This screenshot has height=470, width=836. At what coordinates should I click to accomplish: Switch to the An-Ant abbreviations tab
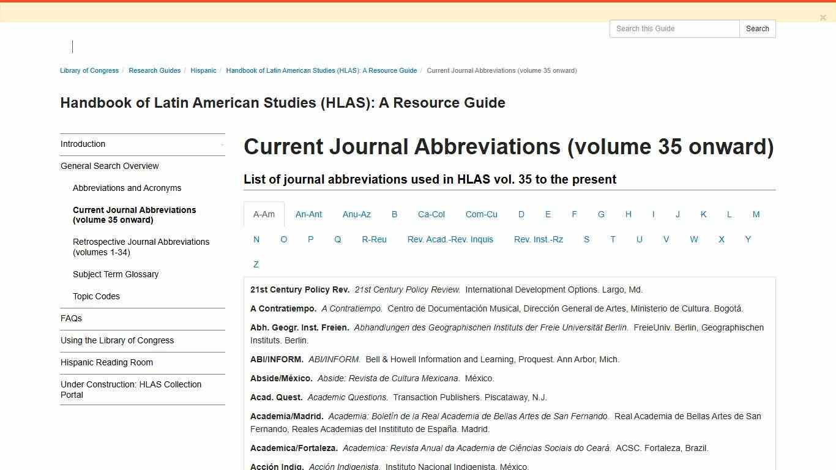tap(308, 214)
